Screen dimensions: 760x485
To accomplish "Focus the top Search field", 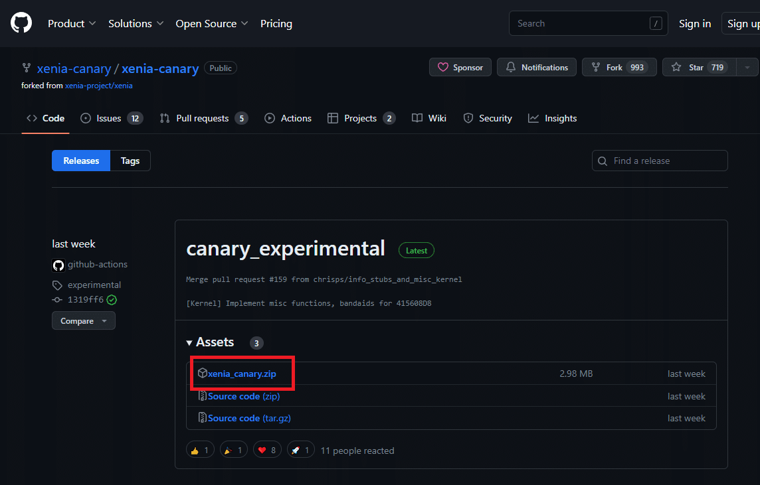I will point(588,23).
